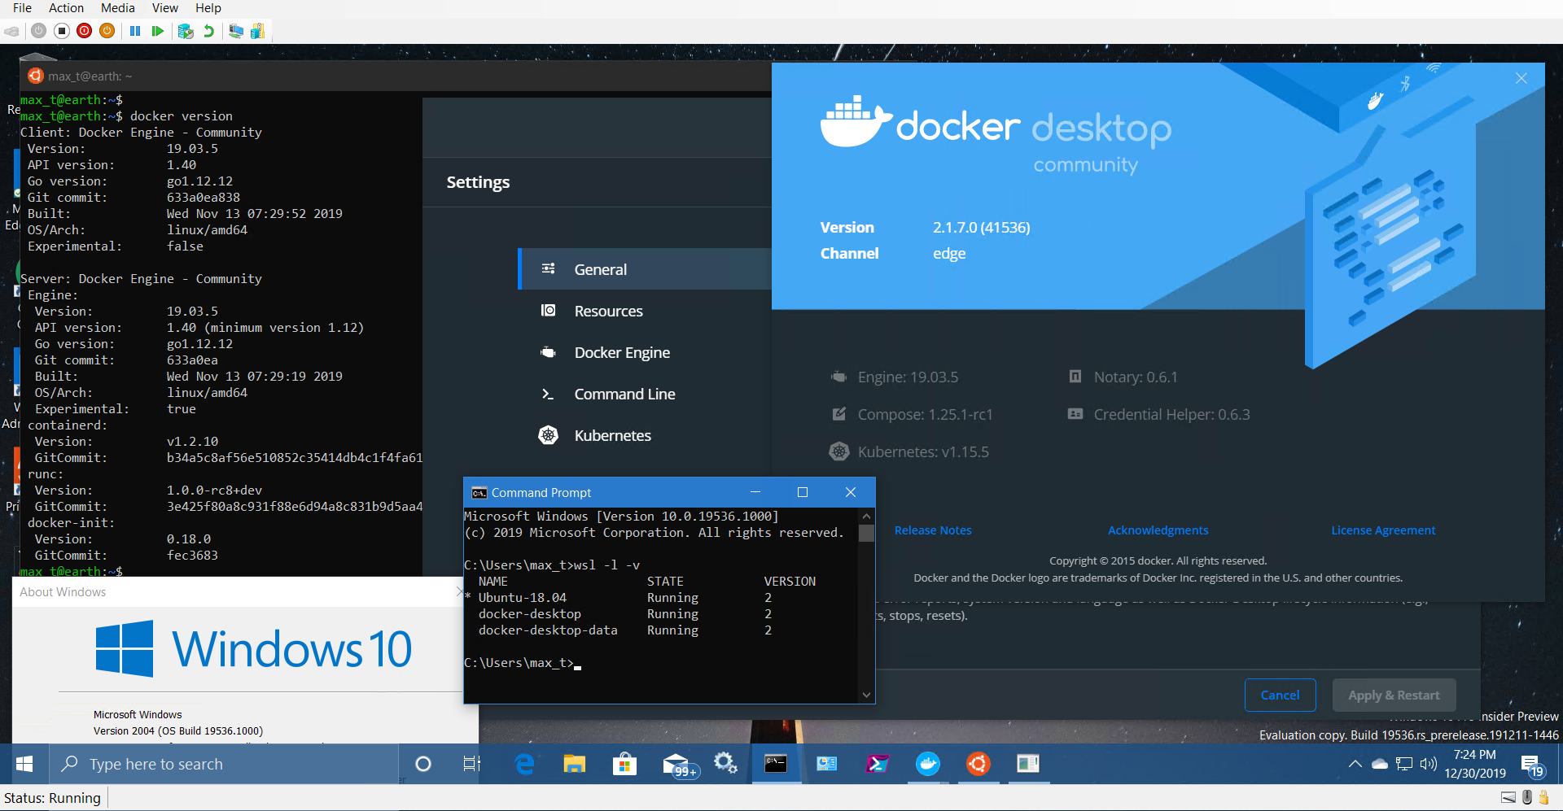The width and height of the screenshot is (1563, 811).
Task: Open the notification center with 19 badge
Action: tap(1533, 765)
